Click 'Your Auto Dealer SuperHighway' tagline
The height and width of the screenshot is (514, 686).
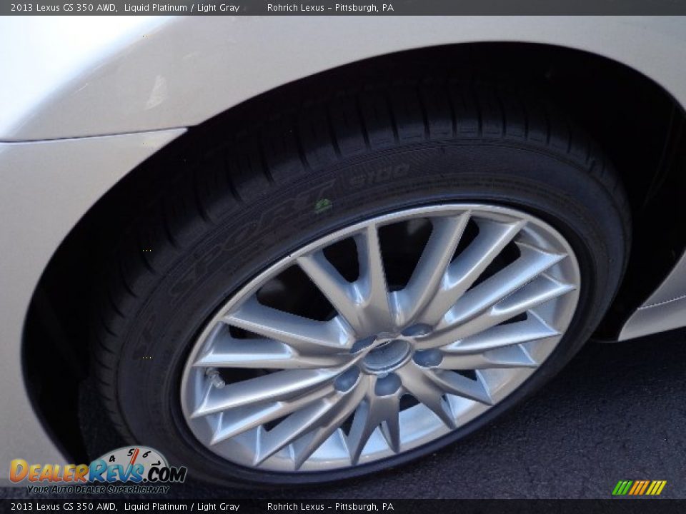point(98,490)
